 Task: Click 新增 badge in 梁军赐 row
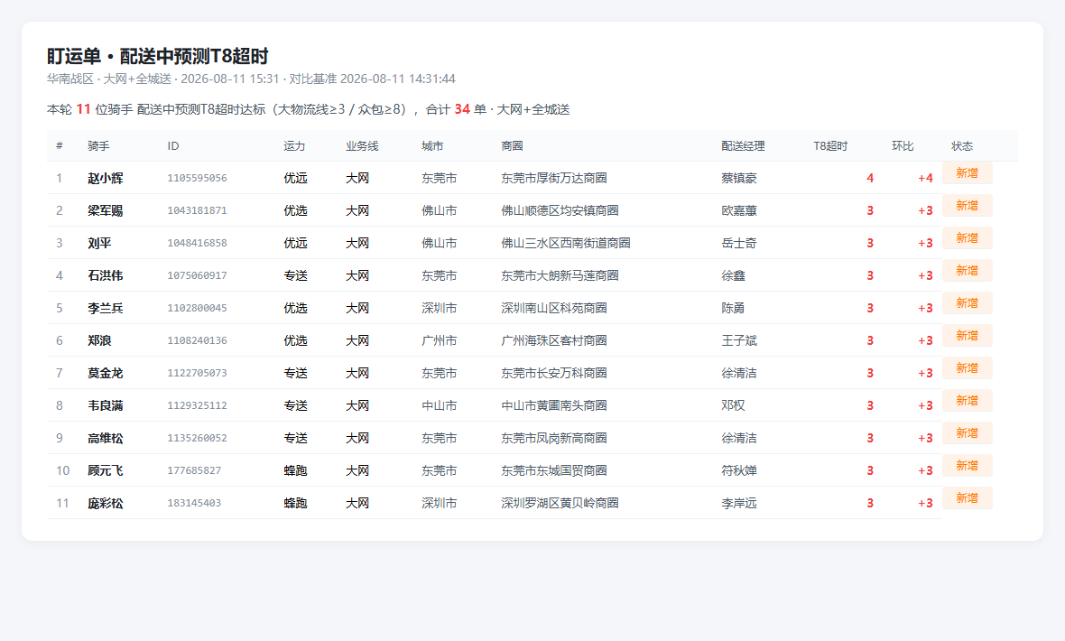point(968,206)
